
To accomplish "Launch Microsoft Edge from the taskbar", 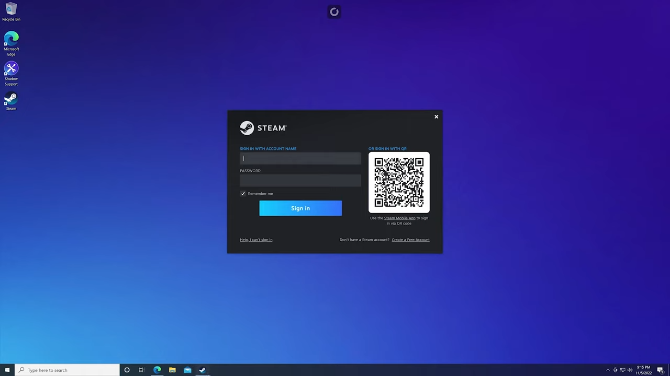I will point(157,370).
